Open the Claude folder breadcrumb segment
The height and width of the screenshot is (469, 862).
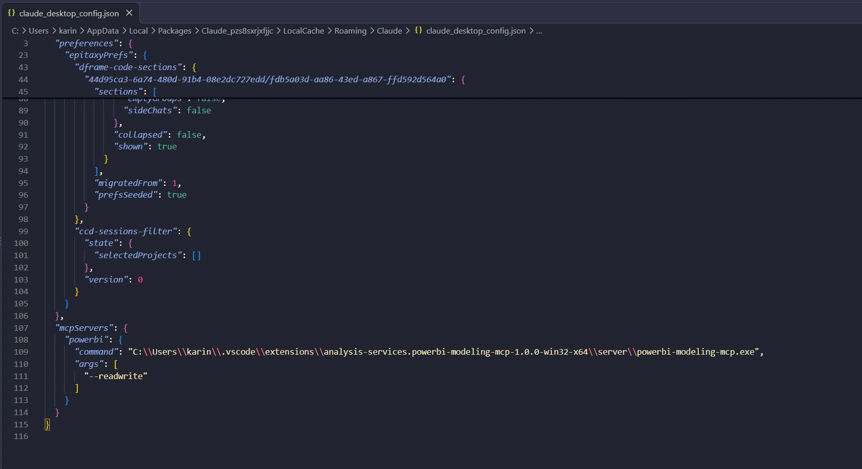(390, 31)
